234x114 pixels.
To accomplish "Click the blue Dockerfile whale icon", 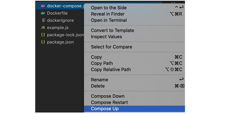I will point(43,13).
